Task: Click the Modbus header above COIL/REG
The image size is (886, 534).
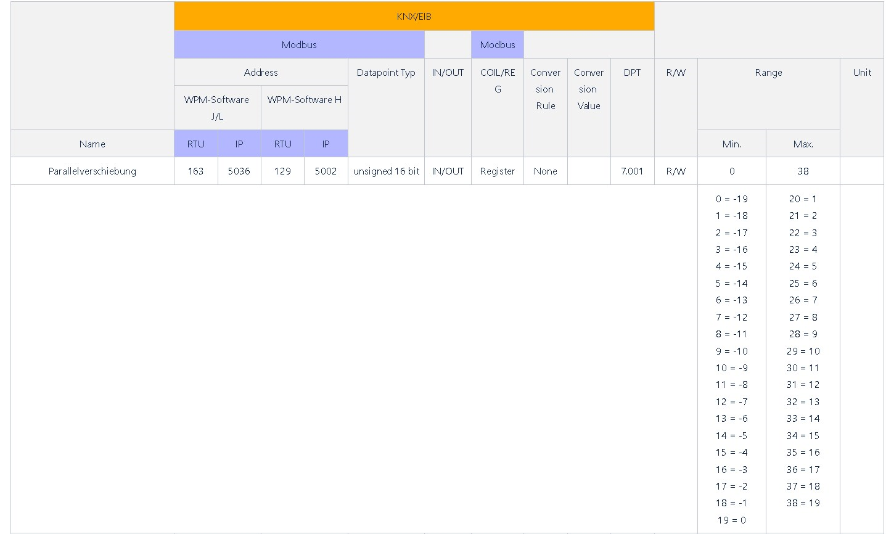Action: 498,44
